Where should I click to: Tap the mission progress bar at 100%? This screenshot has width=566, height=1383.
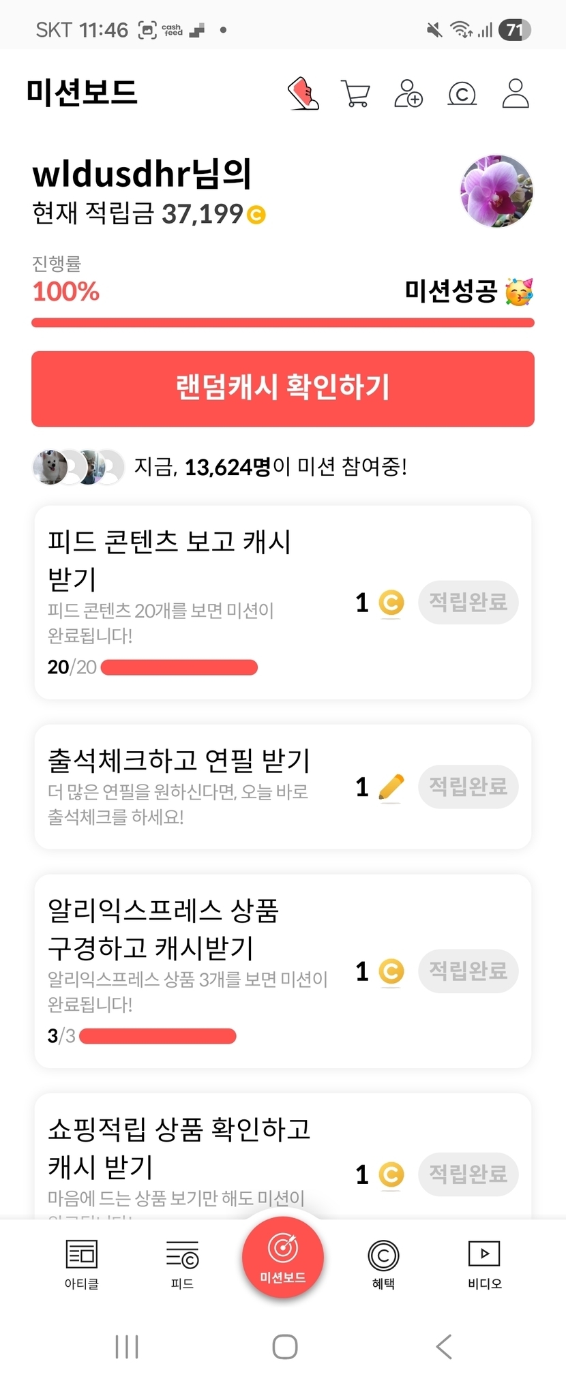[x=282, y=322]
